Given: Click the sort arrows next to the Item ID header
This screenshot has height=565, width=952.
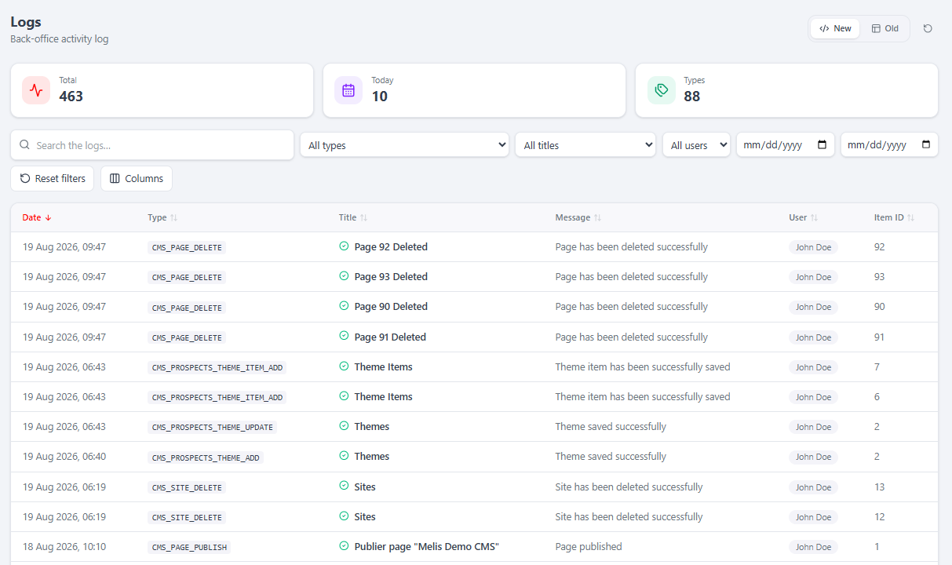Looking at the screenshot, I should [x=911, y=218].
